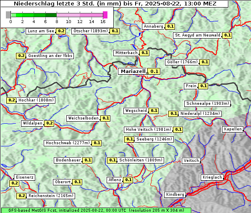Click the Mariazell location label
Screen dimensions: 251x213
pos(133,71)
